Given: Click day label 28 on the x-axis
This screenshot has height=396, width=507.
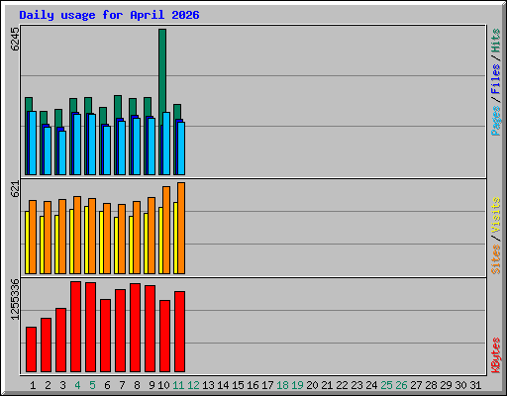Looking at the screenshot, I should 431,385.
